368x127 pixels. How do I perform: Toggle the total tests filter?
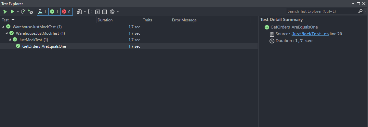coord(43,11)
